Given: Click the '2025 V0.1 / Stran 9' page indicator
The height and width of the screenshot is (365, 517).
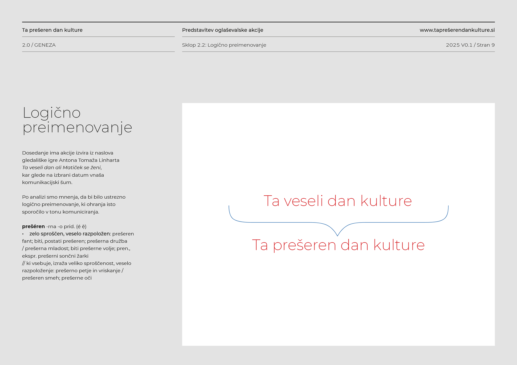Looking at the screenshot, I should click(x=470, y=45).
